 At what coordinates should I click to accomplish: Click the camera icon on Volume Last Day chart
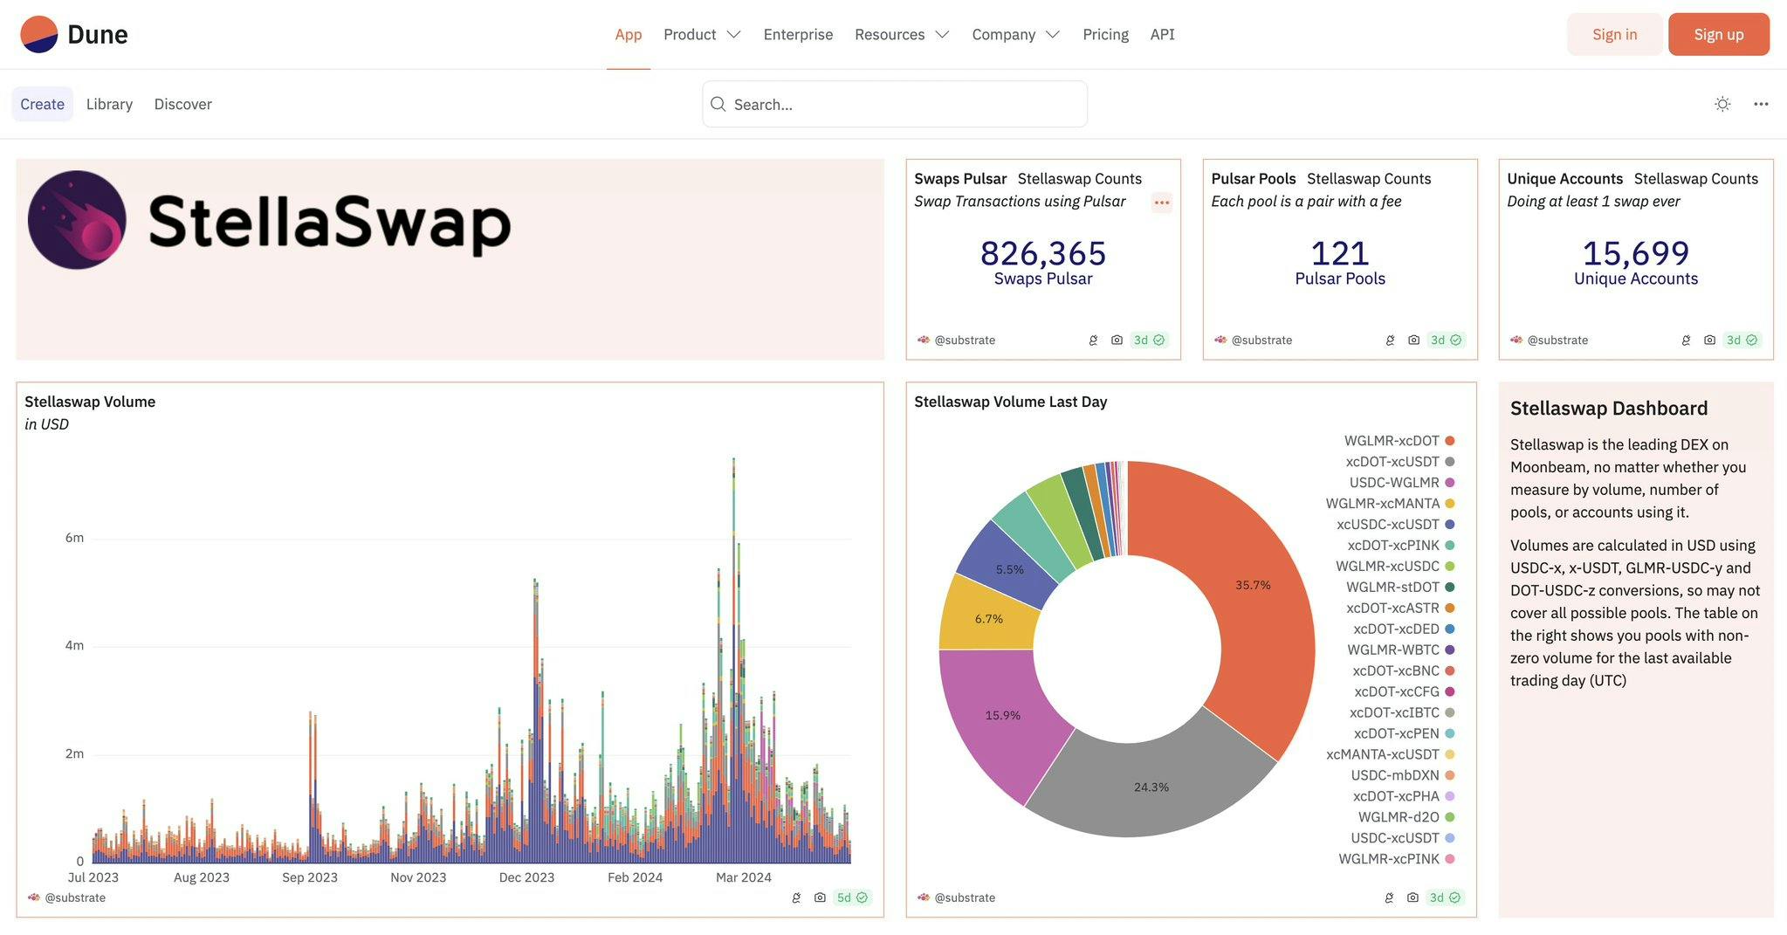tap(1412, 897)
